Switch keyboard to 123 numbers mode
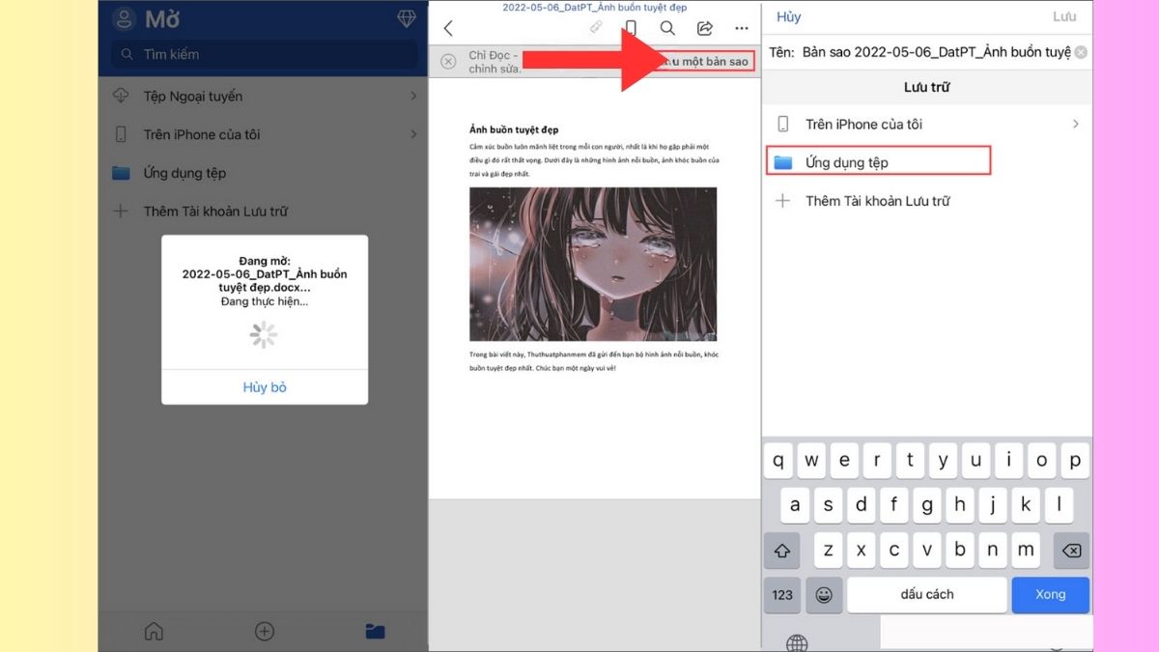Image resolution: width=1159 pixels, height=652 pixels. click(x=782, y=594)
